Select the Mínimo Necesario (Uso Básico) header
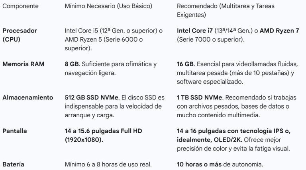This screenshot has height=170, width=306. (108, 6)
